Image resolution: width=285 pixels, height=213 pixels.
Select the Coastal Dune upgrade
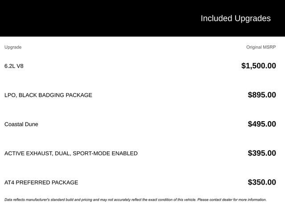pyautogui.click(x=21, y=124)
